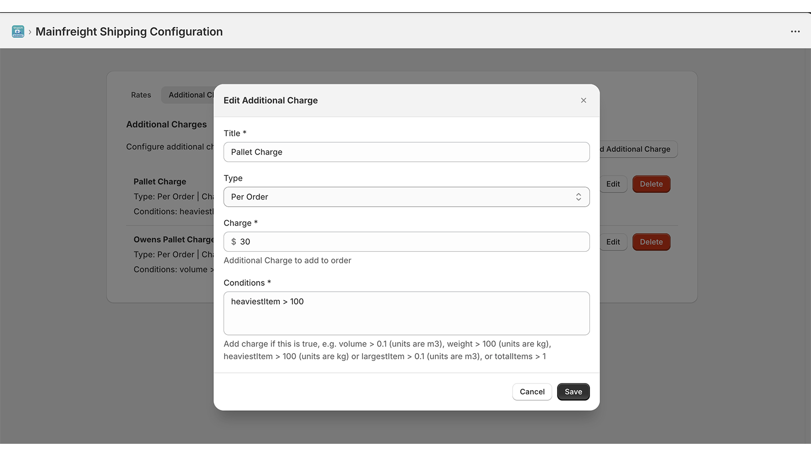Image resolution: width=811 pixels, height=456 pixels.
Task: Click the Charge amount field showing 30
Action: pos(406,242)
